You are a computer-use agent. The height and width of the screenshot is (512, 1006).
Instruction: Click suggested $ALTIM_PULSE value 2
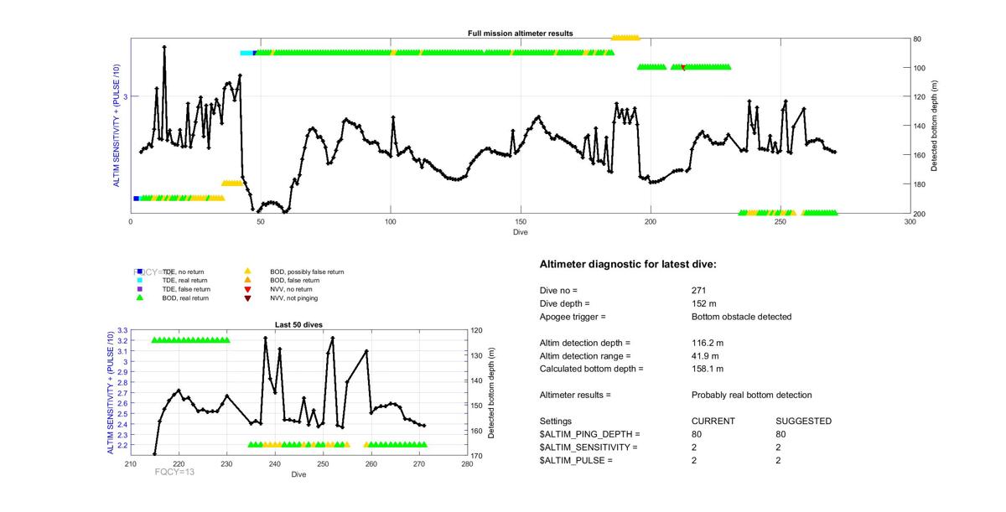pyautogui.click(x=779, y=461)
